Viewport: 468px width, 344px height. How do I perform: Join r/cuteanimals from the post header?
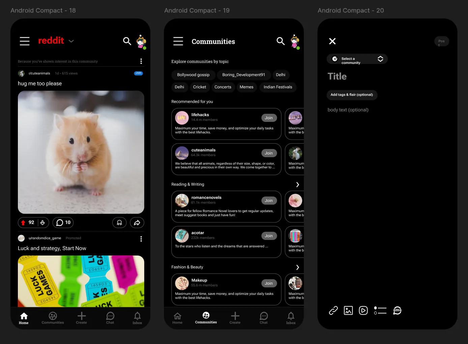coord(139,73)
